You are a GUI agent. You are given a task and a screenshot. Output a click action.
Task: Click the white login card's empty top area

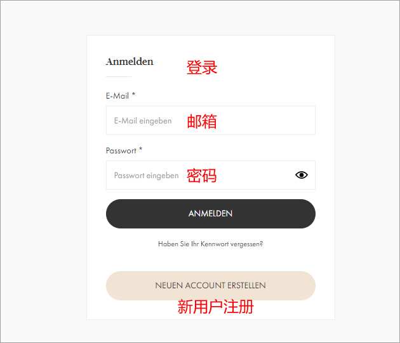(211, 45)
